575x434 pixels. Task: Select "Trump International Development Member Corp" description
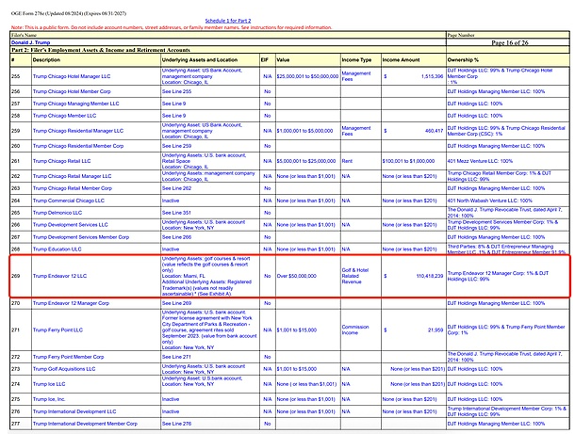tap(85, 424)
